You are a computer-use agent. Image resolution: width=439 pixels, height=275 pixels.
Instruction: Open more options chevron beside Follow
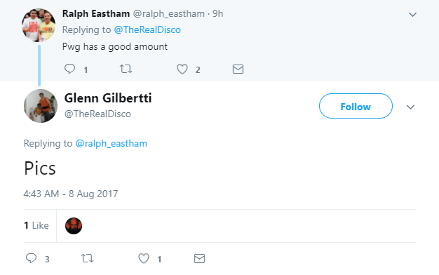click(x=410, y=107)
